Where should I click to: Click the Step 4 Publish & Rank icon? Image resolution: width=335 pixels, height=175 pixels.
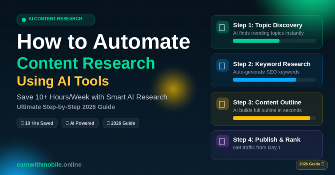tap(222, 141)
